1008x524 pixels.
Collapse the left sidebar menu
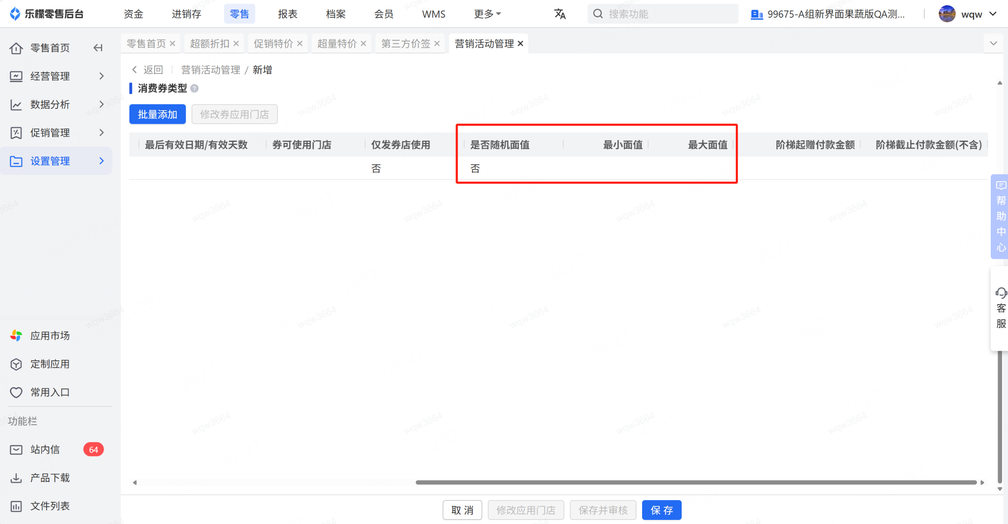[x=98, y=48]
